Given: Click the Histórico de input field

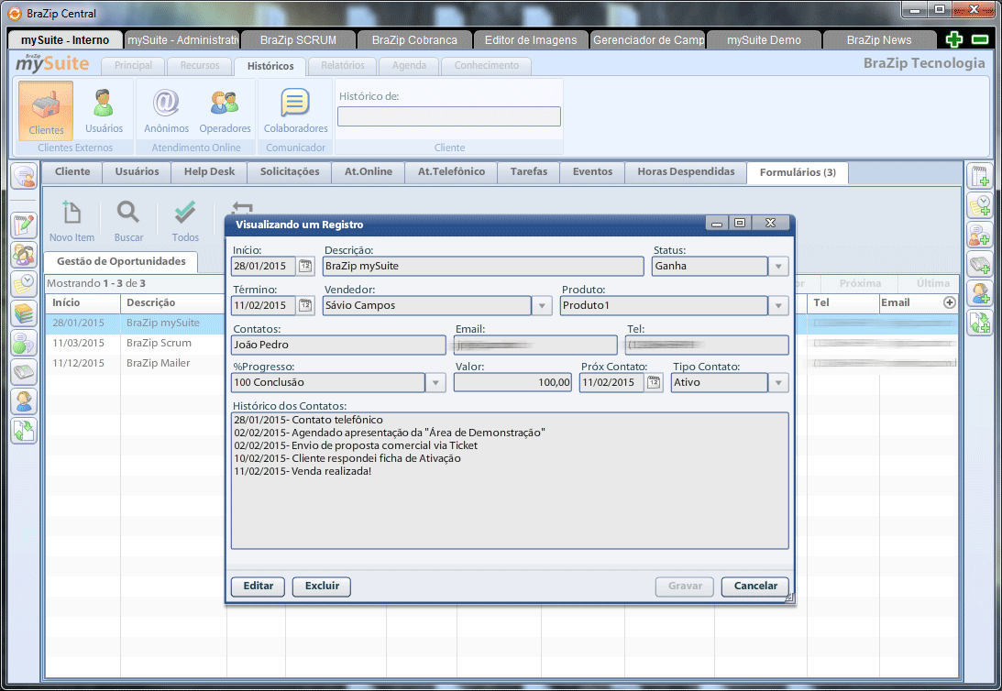Looking at the screenshot, I should 449,116.
